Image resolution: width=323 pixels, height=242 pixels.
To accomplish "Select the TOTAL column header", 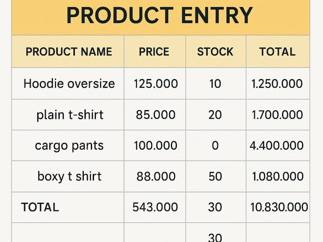I will (278, 51).
